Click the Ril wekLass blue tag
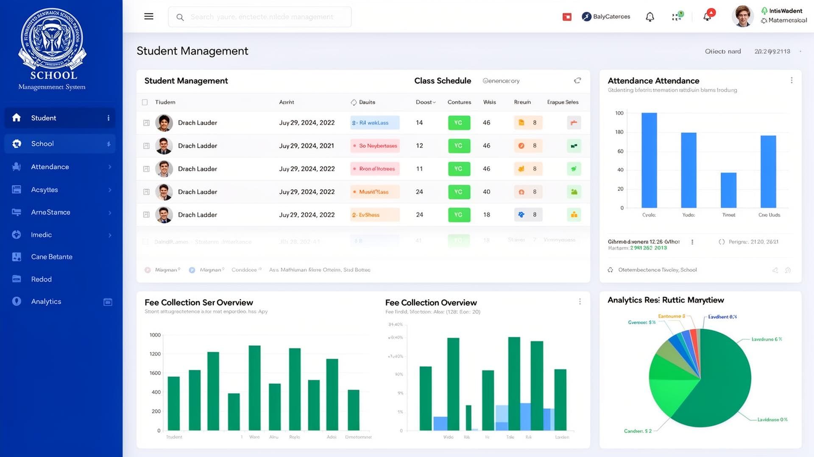The height and width of the screenshot is (457, 814). pos(375,123)
